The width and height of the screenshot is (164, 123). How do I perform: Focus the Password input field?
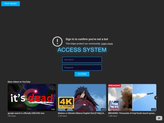[82, 68]
